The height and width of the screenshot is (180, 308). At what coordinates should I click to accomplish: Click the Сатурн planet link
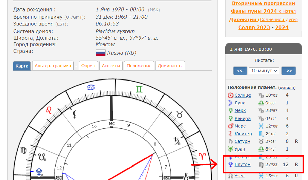(242, 141)
